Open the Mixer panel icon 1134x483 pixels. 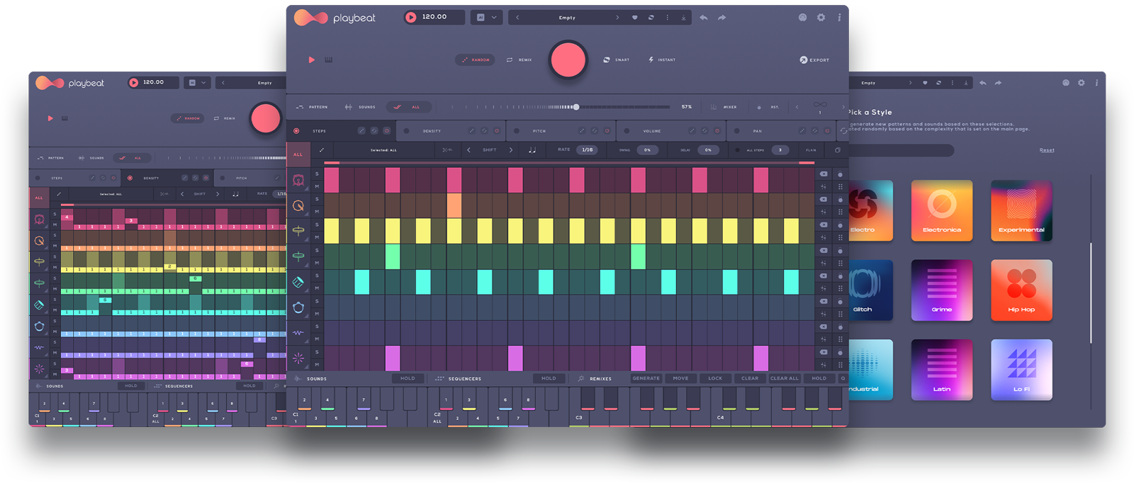click(714, 107)
